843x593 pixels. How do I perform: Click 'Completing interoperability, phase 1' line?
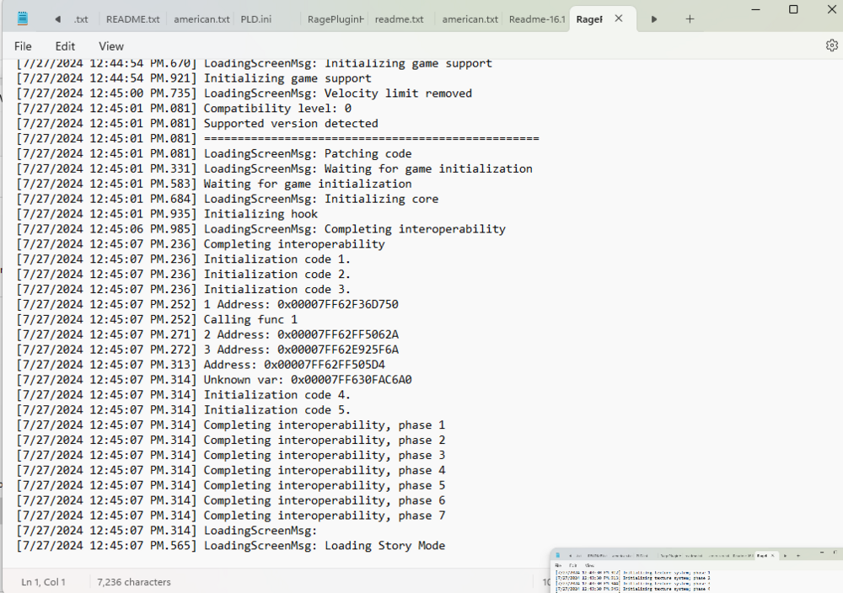[x=230, y=425]
